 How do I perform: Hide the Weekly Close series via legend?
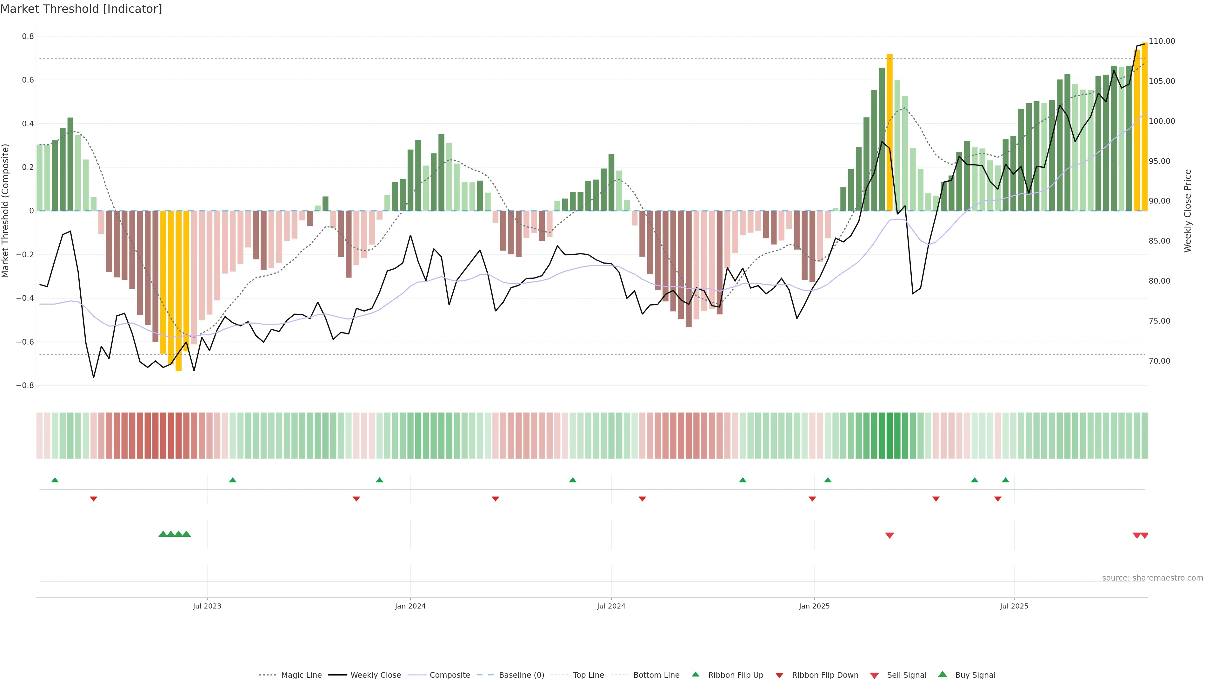pos(375,675)
